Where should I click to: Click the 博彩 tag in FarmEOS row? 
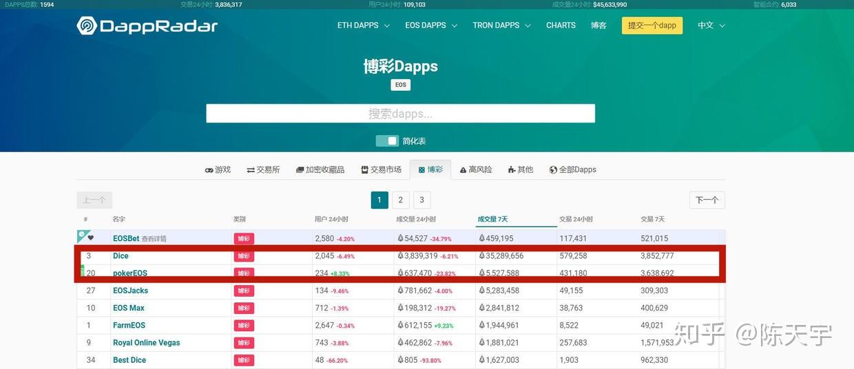tap(244, 326)
